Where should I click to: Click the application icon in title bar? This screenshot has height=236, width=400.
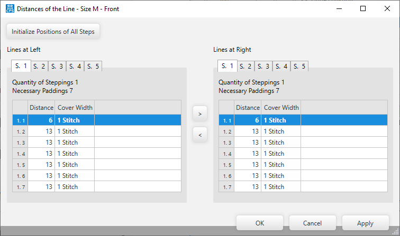[10, 8]
